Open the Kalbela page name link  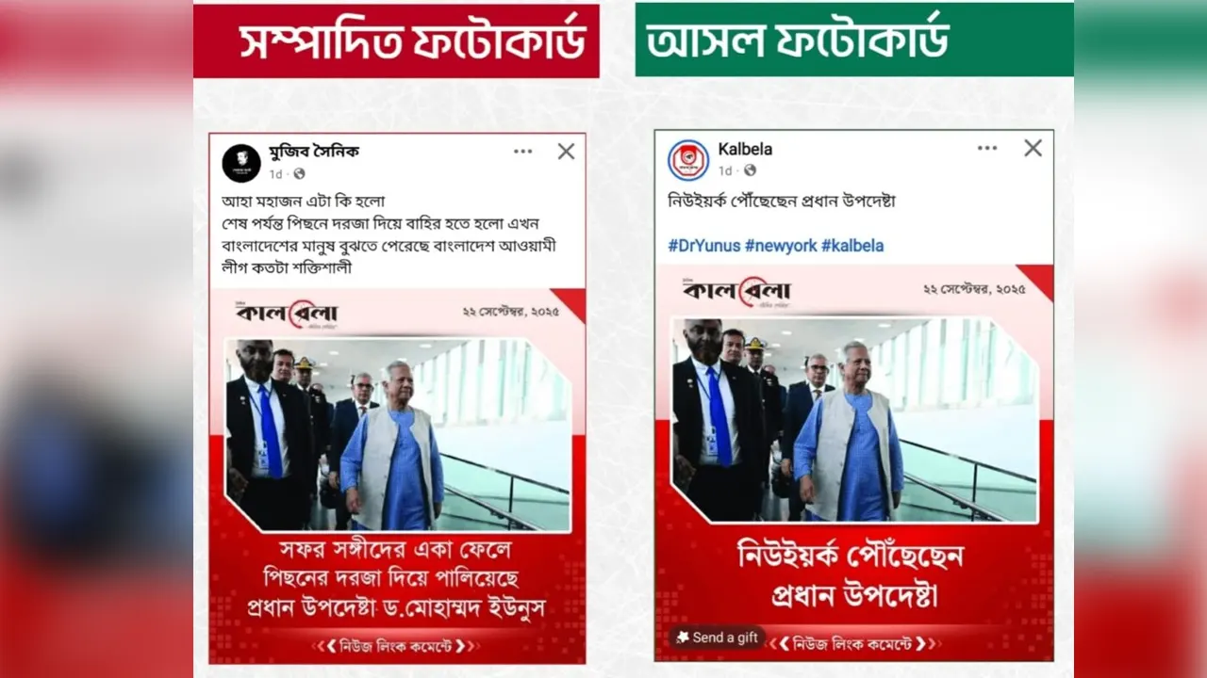pyautogui.click(x=745, y=149)
